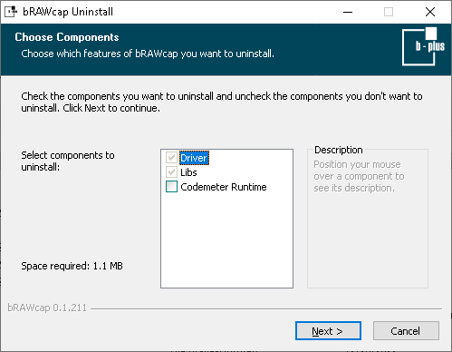Screen dimensions: 452x352
Task: Click the bRAWcap Uninstall title text
Action: pos(68,12)
